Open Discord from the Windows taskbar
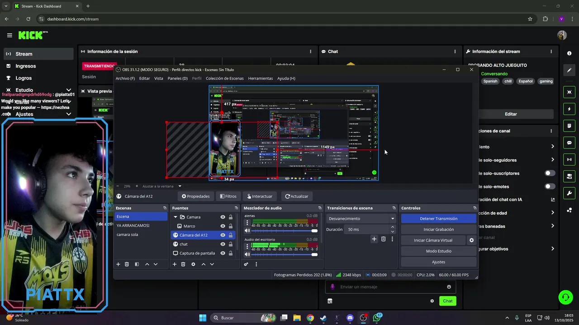The width and height of the screenshot is (579, 325). tap(350, 318)
